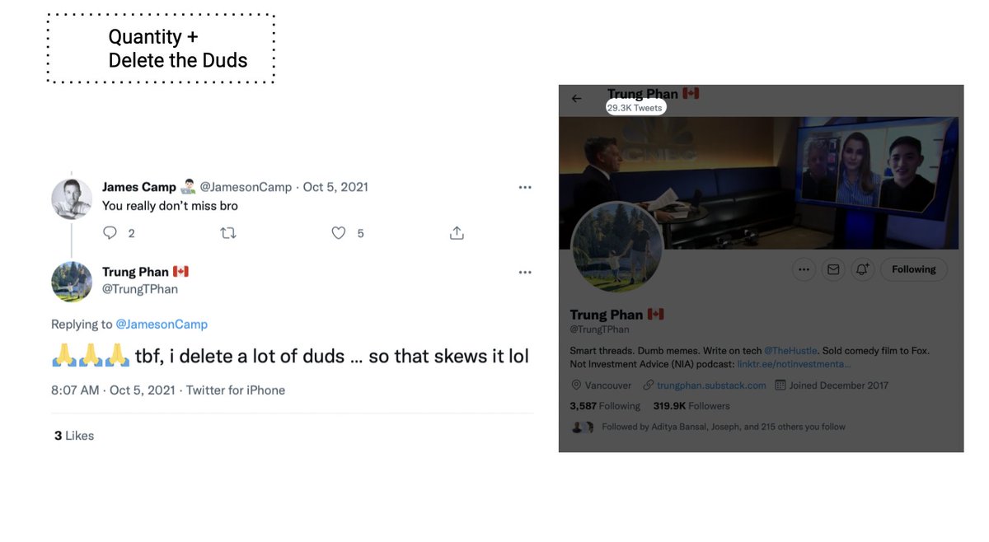Screen dimensions: 989x542
Task: Open the 3 Likes list
Action: [74, 436]
